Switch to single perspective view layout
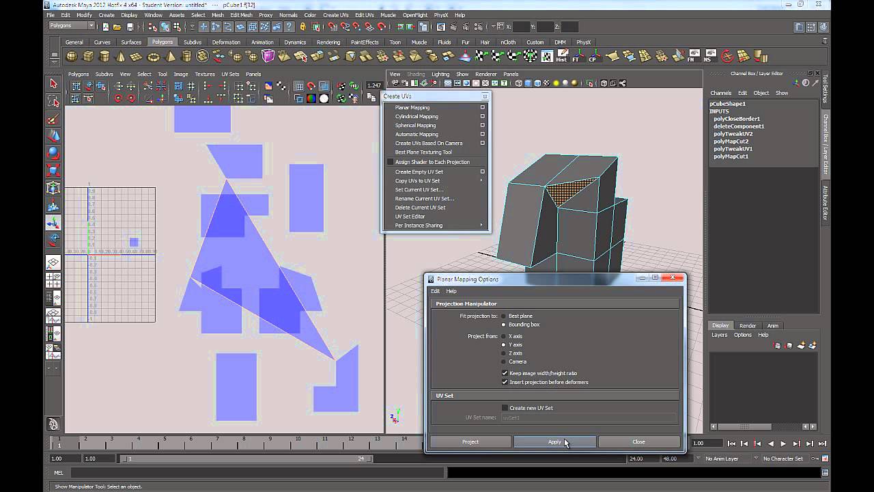Viewport: 874px width, 492px height. click(53, 263)
